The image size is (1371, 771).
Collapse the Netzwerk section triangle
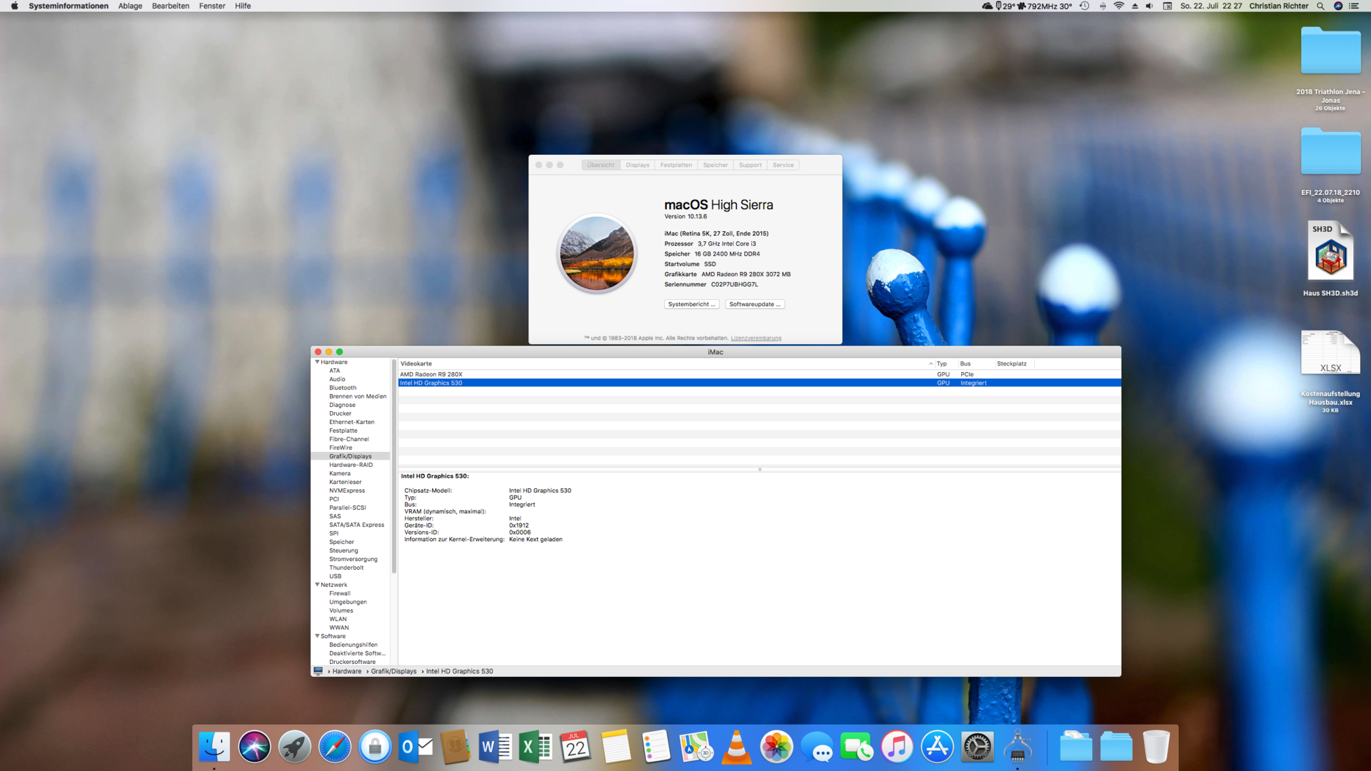pyautogui.click(x=317, y=585)
